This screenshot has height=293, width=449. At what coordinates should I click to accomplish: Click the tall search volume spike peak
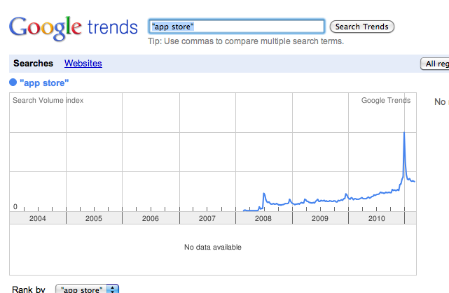click(404, 133)
